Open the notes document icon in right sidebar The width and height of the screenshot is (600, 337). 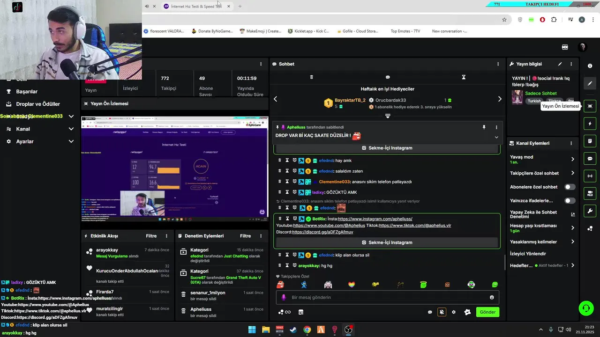click(x=590, y=141)
